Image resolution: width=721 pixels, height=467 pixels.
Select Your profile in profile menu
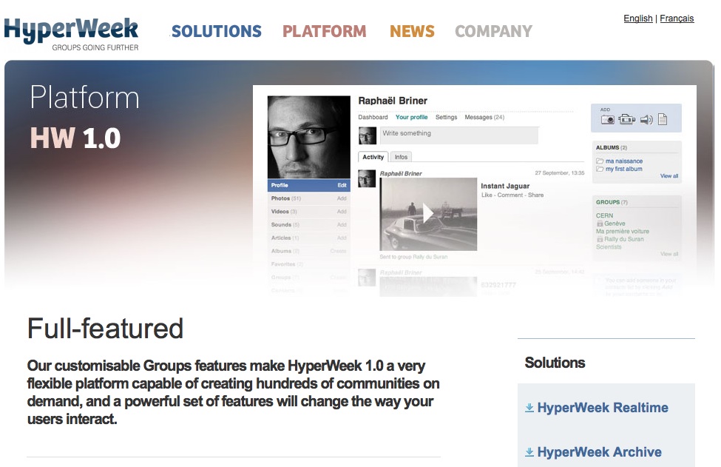412,118
